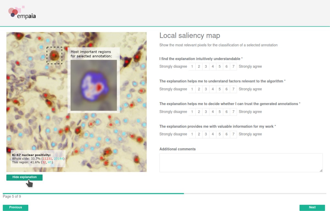This screenshot has height=211, width=330.
Task: Click the magnified nucleus saliency map thumbnail
Action: pyautogui.click(x=94, y=85)
